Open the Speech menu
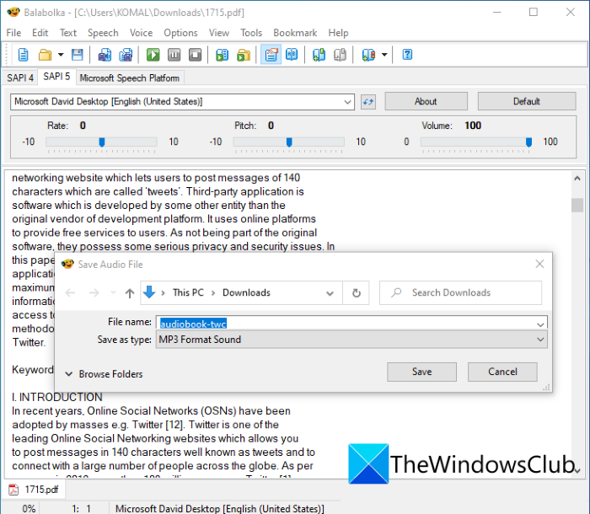590x514 pixels. coord(103,33)
